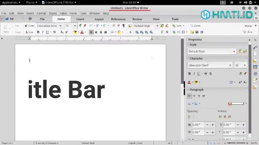Click the red font color icon in the ribbon
The image size is (259, 145).
point(82,32)
